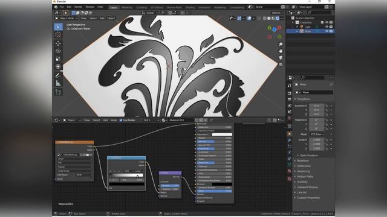Toggle camera view icon in viewport
387x217 pixels.
click(x=281, y=58)
